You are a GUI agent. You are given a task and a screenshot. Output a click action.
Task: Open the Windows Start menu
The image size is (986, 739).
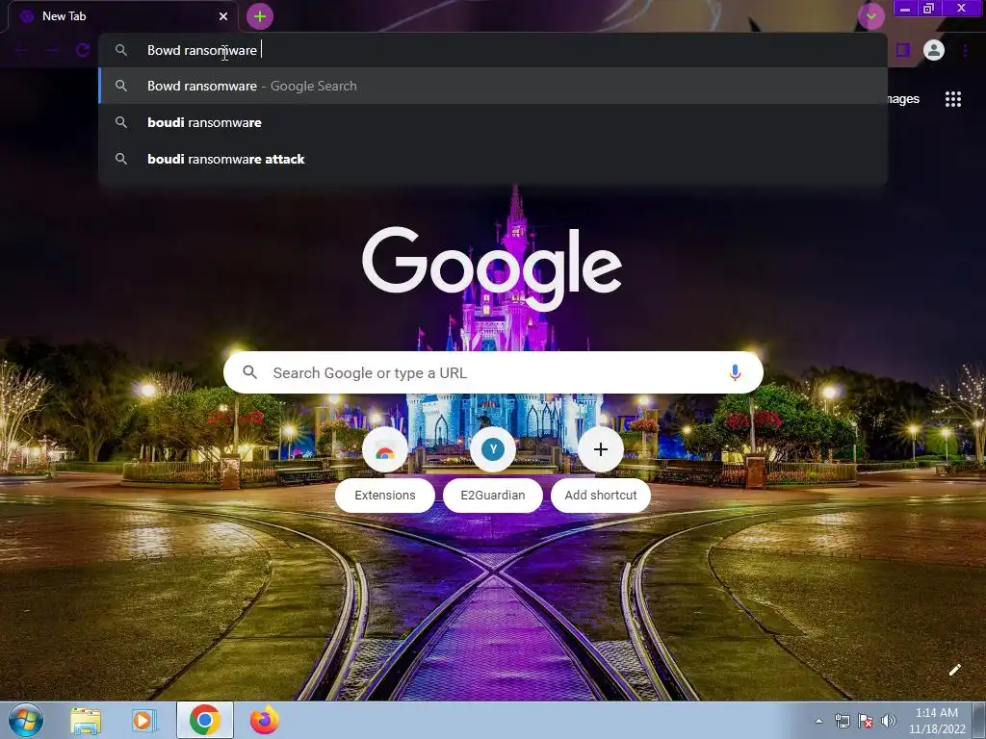(x=26, y=720)
